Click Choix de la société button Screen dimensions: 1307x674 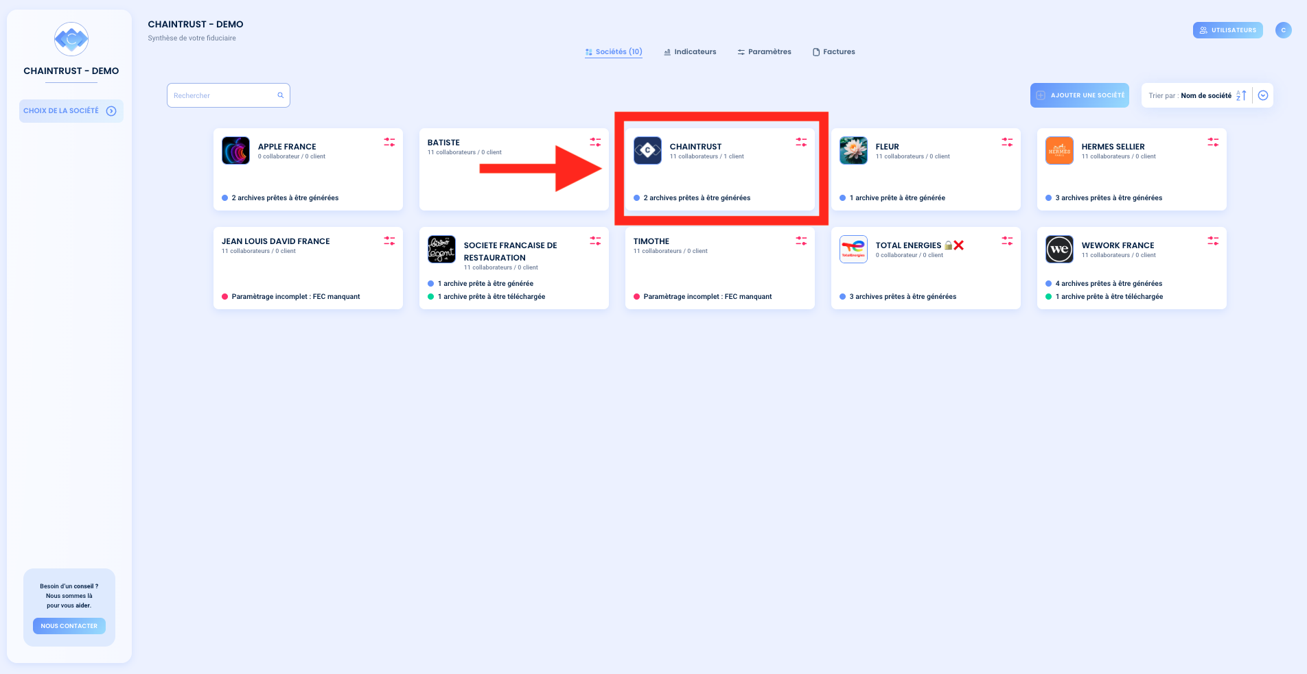[71, 111]
